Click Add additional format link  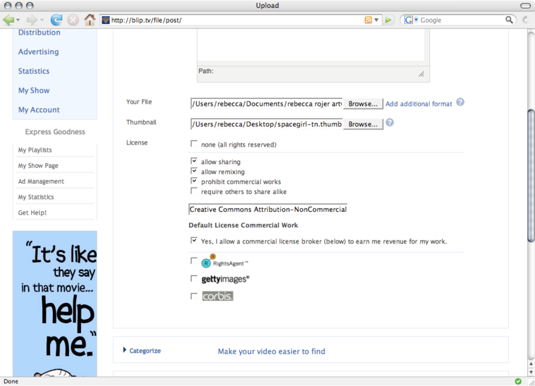419,104
